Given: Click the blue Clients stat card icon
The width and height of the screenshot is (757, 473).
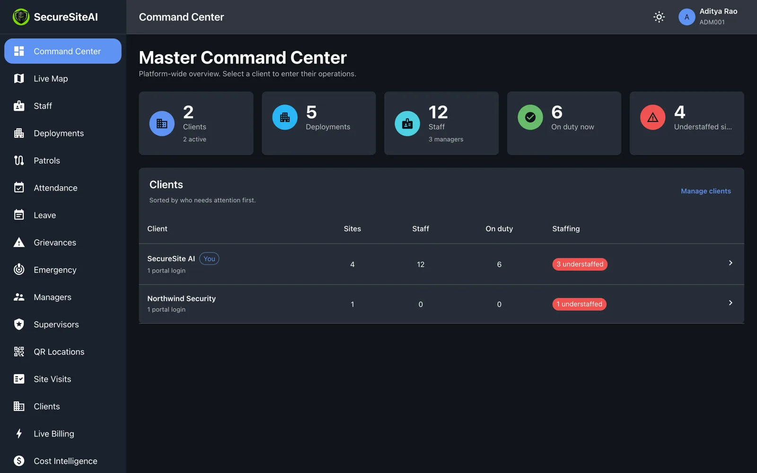Looking at the screenshot, I should [162, 123].
